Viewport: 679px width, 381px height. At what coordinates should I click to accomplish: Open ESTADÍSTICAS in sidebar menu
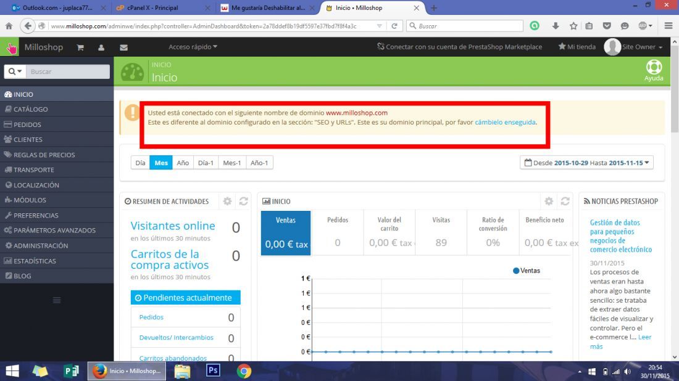coord(57,261)
